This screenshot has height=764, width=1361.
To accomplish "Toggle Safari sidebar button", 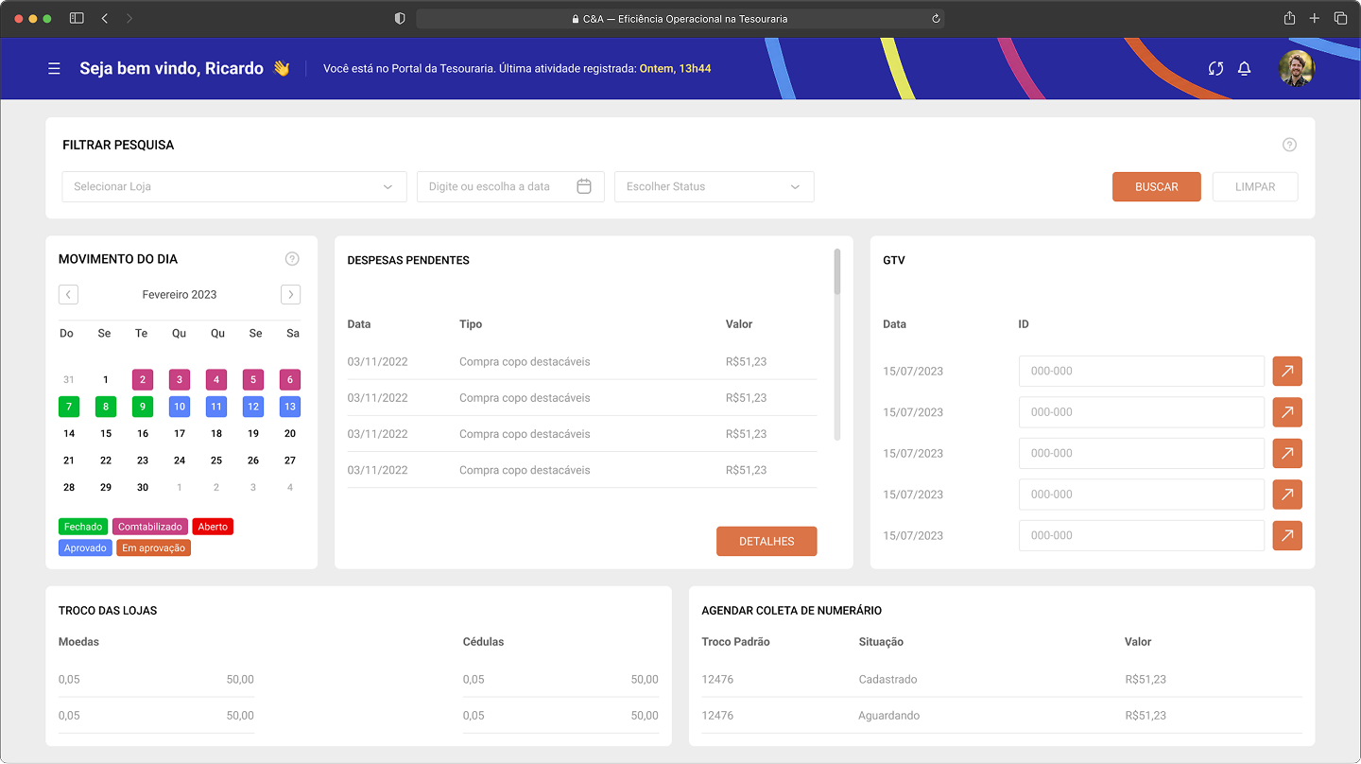I will coord(77,18).
